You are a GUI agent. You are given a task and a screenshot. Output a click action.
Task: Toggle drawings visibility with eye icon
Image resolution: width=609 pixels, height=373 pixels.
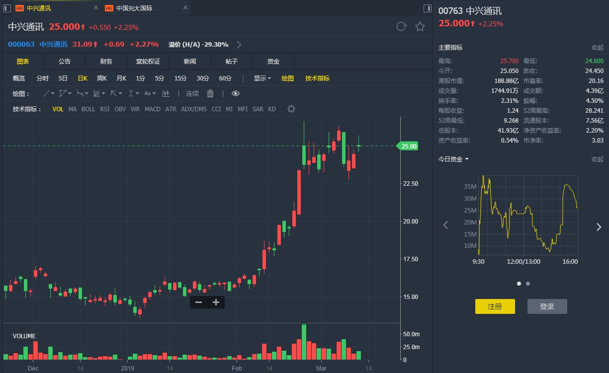[236, 93]
